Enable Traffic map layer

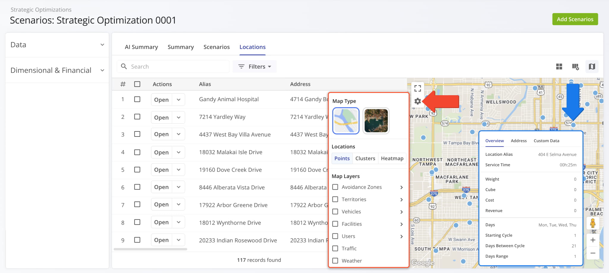335,248
